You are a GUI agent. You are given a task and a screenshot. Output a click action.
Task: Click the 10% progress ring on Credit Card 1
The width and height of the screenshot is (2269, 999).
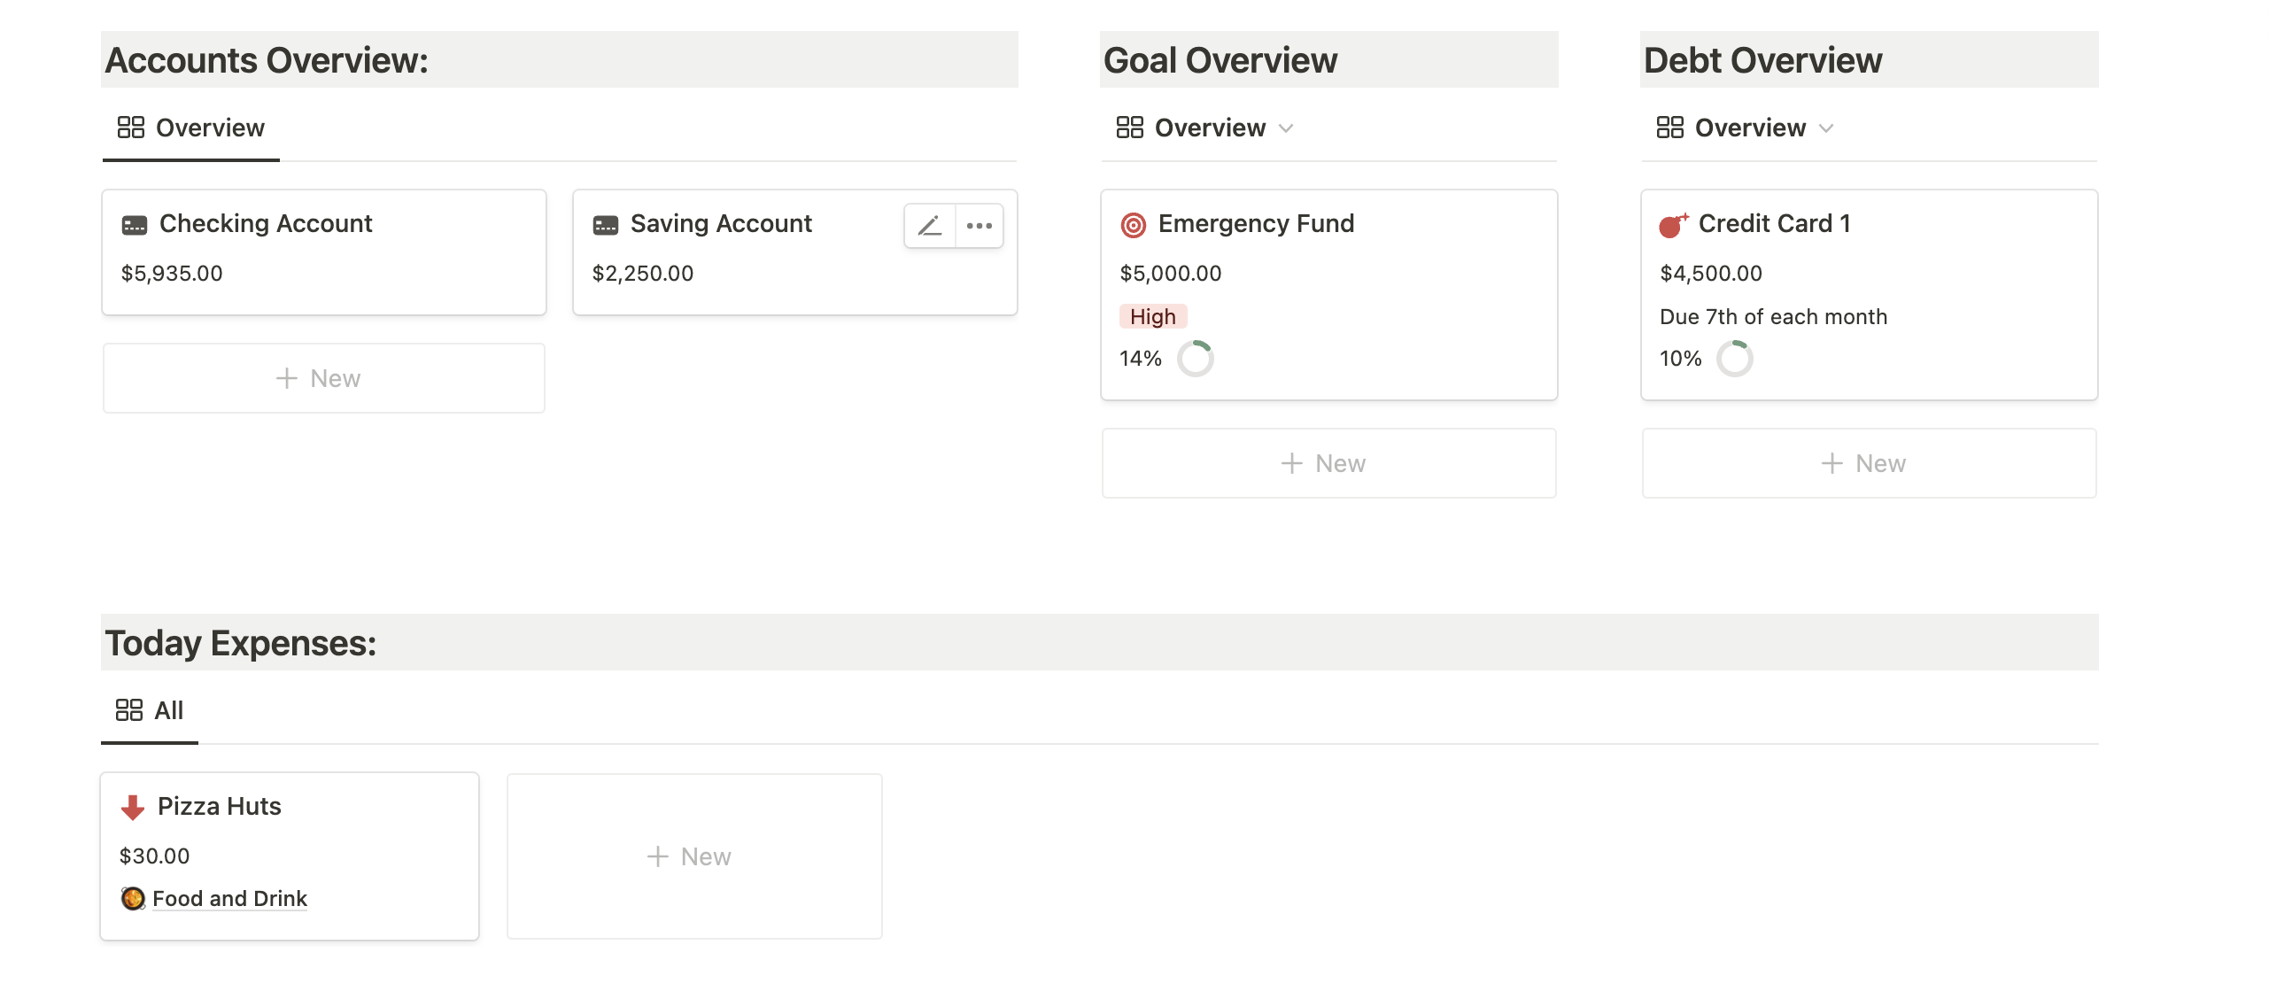tap(1734, 359)
